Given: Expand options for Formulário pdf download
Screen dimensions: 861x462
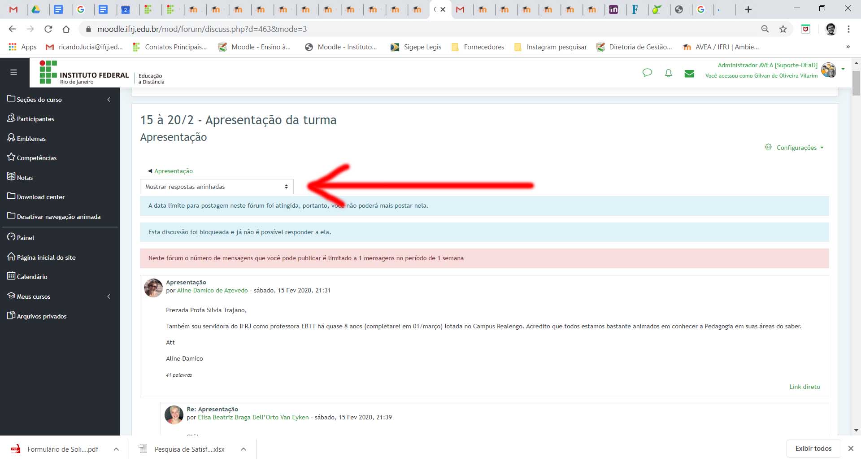Looking at the screenshot, I should coord(116,449).
